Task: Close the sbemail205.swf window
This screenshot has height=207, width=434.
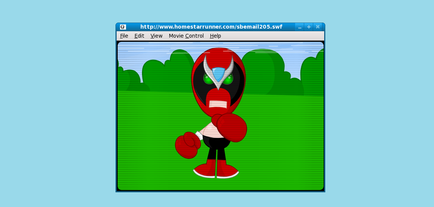Action: (318, 27)
